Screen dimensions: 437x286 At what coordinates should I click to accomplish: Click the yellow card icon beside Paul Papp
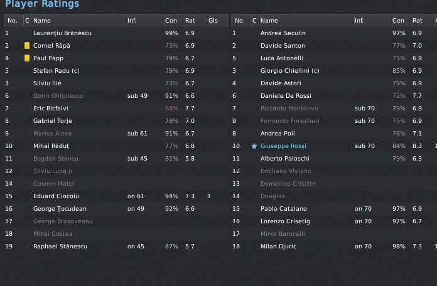(27, 58)
